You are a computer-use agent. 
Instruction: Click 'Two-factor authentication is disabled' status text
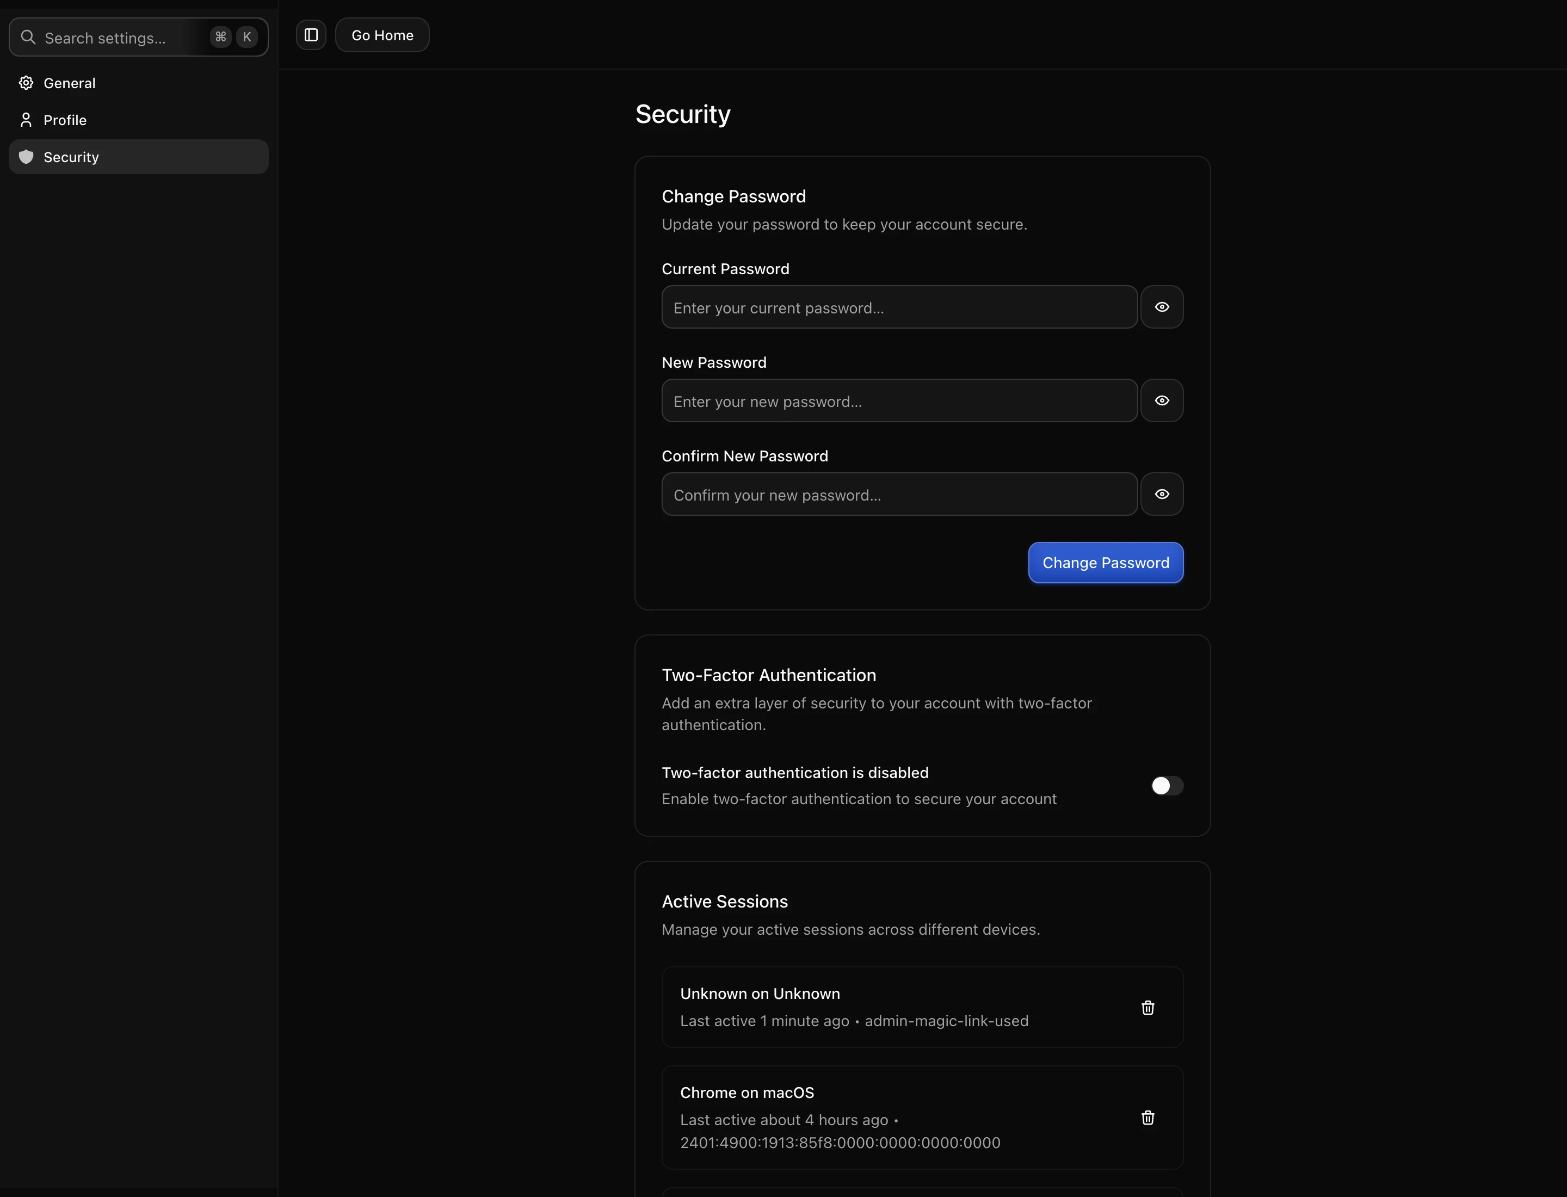click(794, 773)
